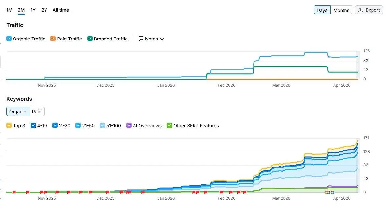Click the 171 axis value on Keywords chart
388x206 pixels.
(x=366, y=138)
